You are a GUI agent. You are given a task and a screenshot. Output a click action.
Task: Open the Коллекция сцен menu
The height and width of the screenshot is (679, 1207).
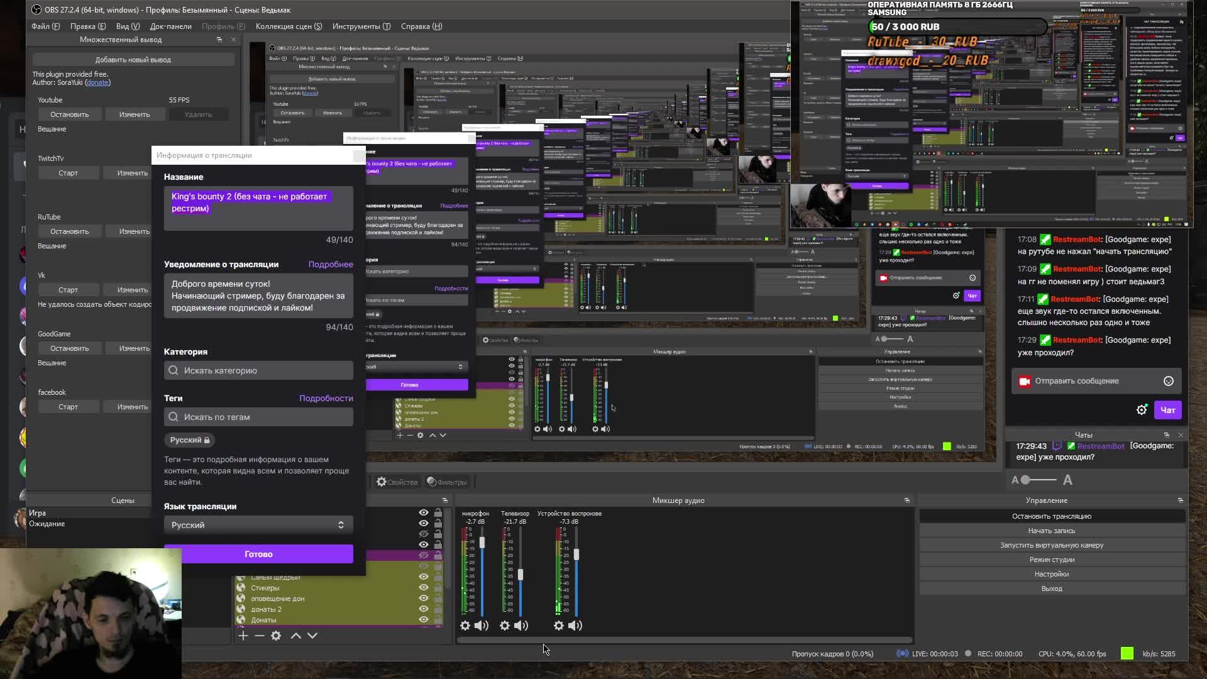289,26
